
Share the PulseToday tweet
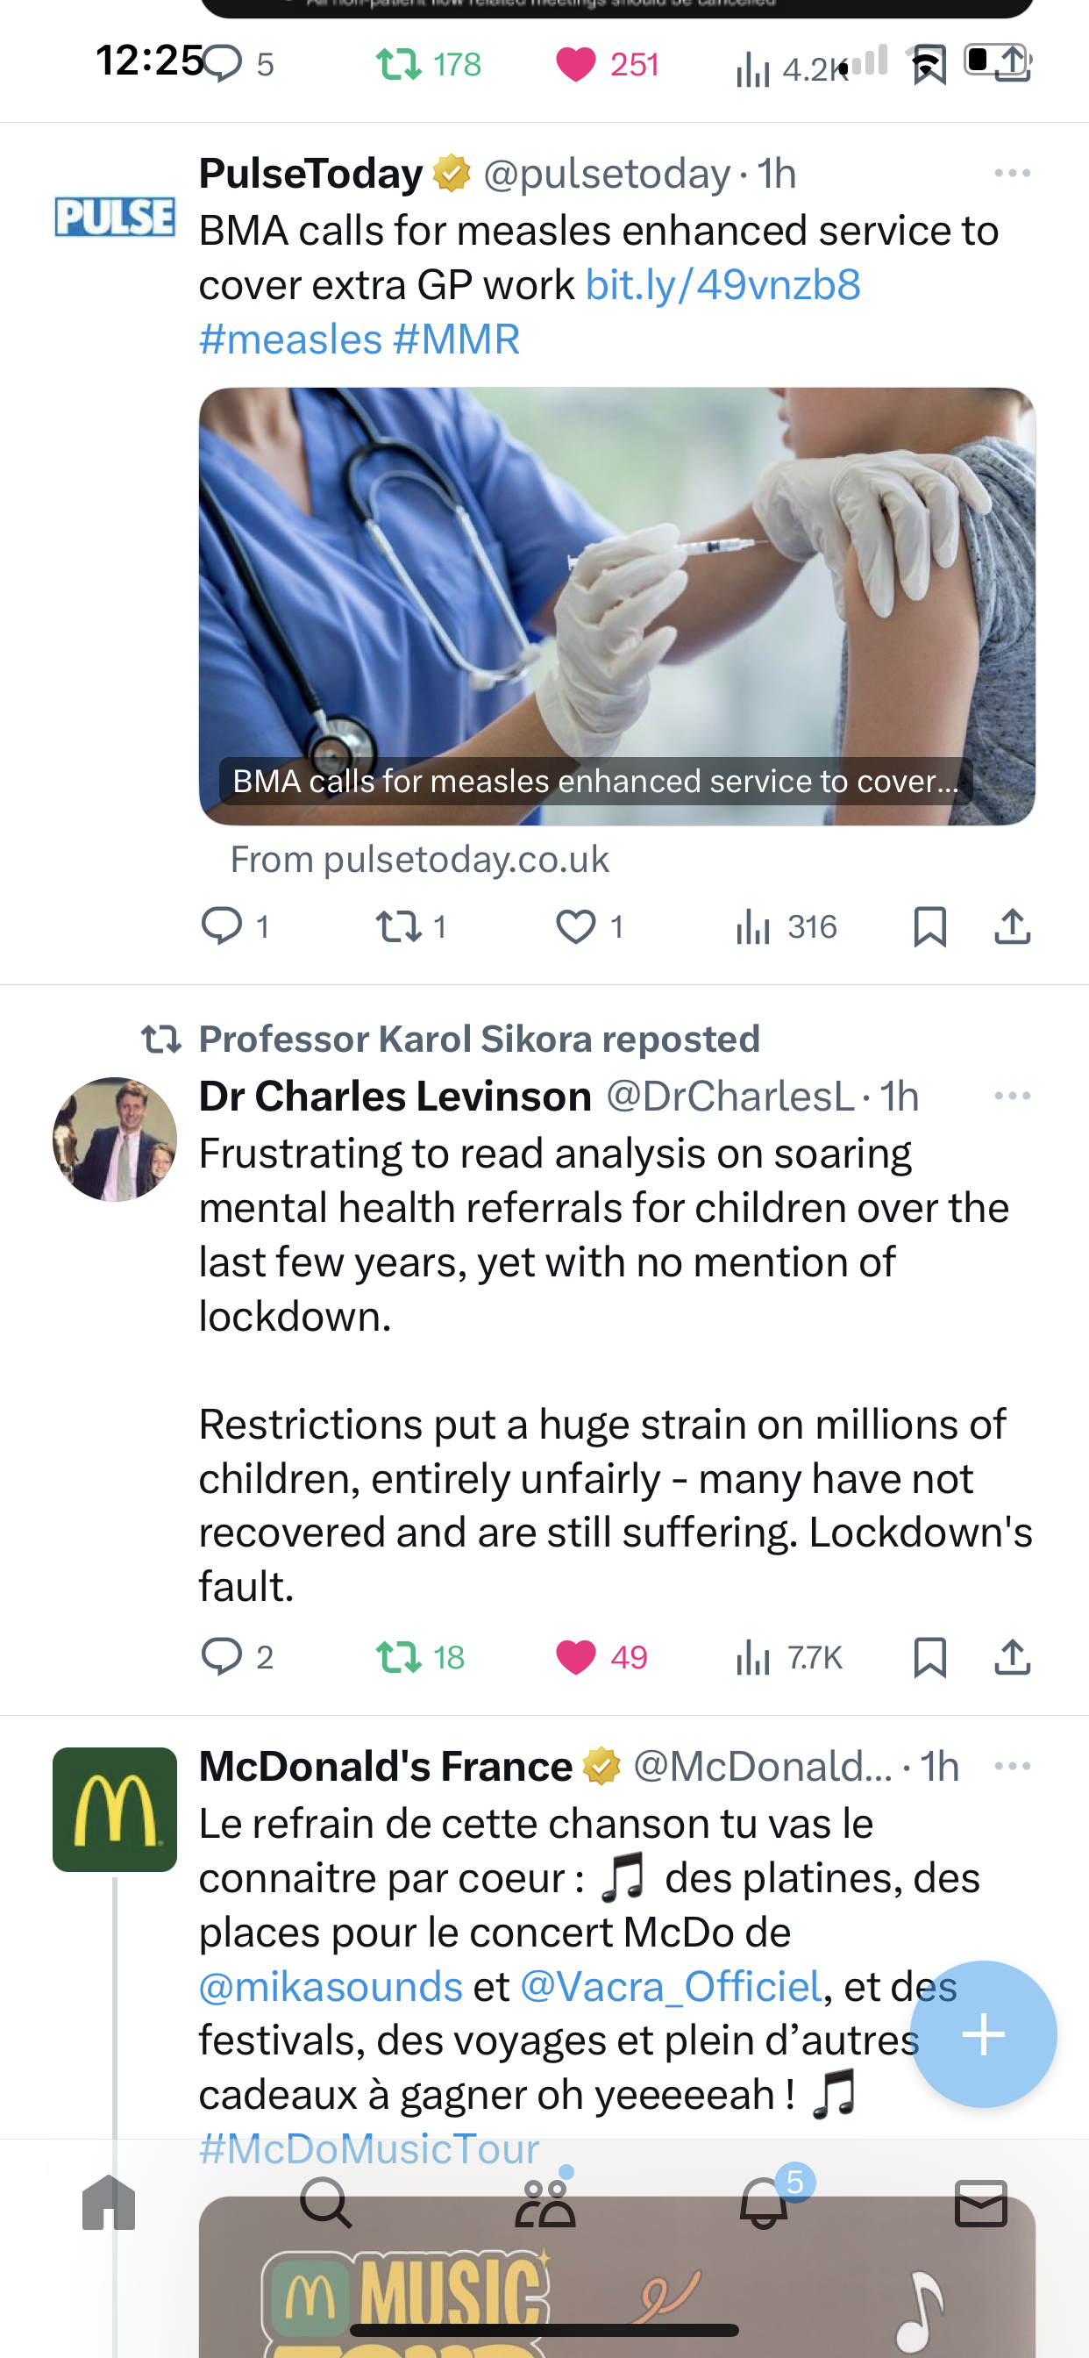click(x=1012, y=926)
